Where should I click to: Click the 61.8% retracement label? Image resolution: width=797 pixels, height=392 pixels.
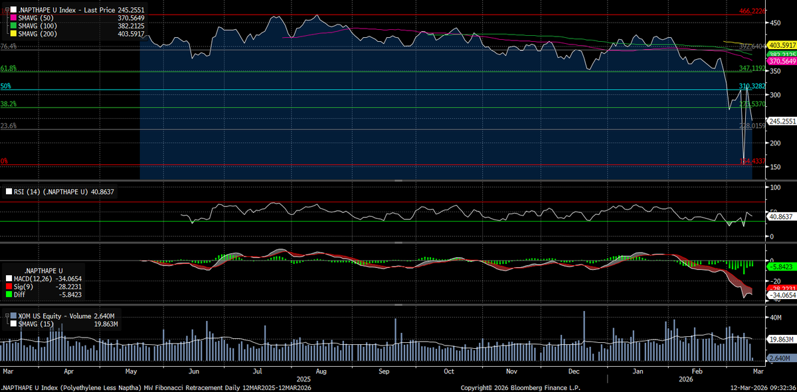[8, 68]
